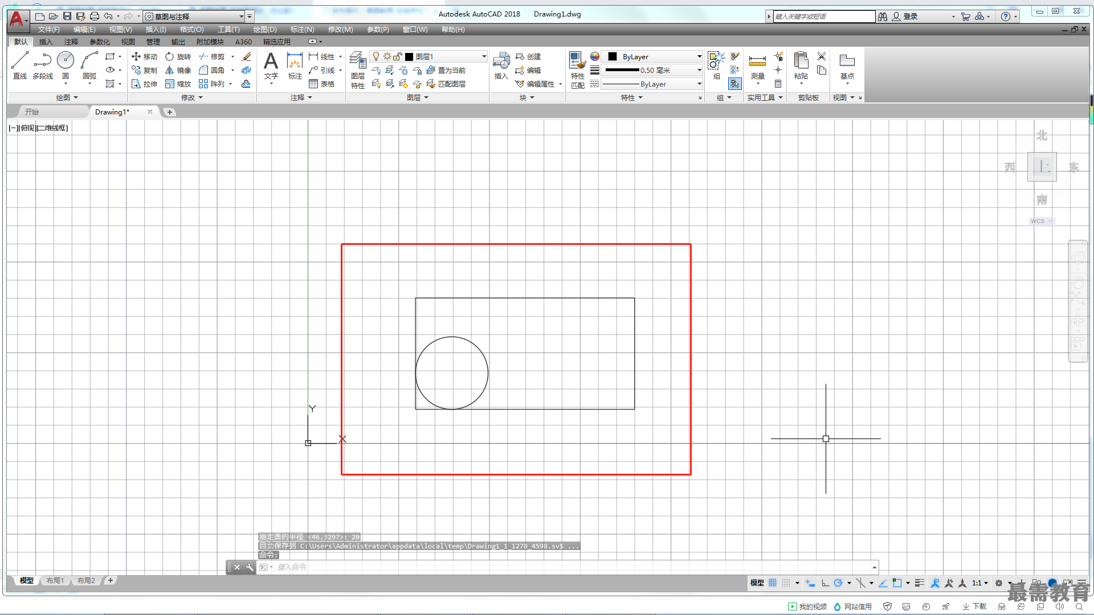1094x615 pixels.
Task: Activate the Mirror (镜像) command
Action: click(178, 70)
